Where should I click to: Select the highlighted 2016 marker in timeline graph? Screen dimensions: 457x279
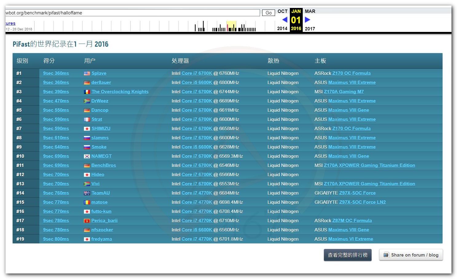pos(231,26)
